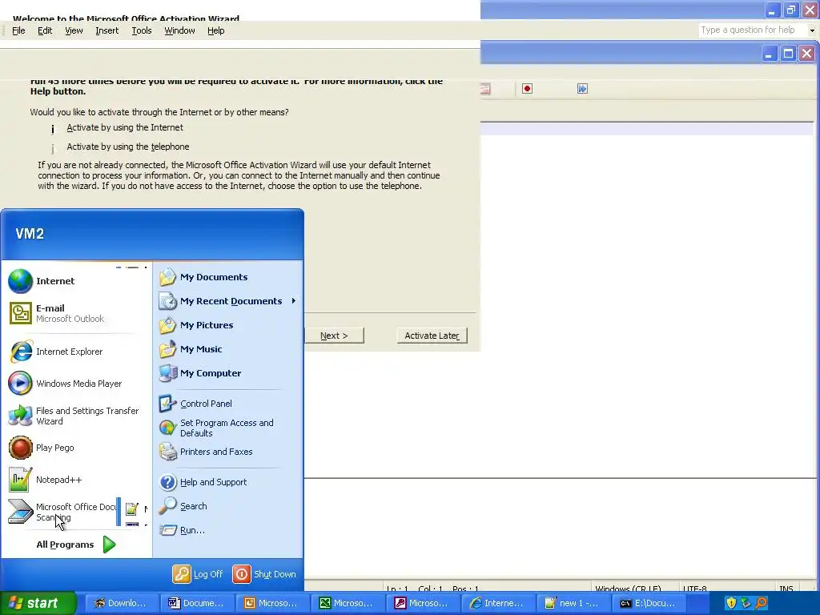
Task: Click the VM2 user name header
Action: point(30,234)
